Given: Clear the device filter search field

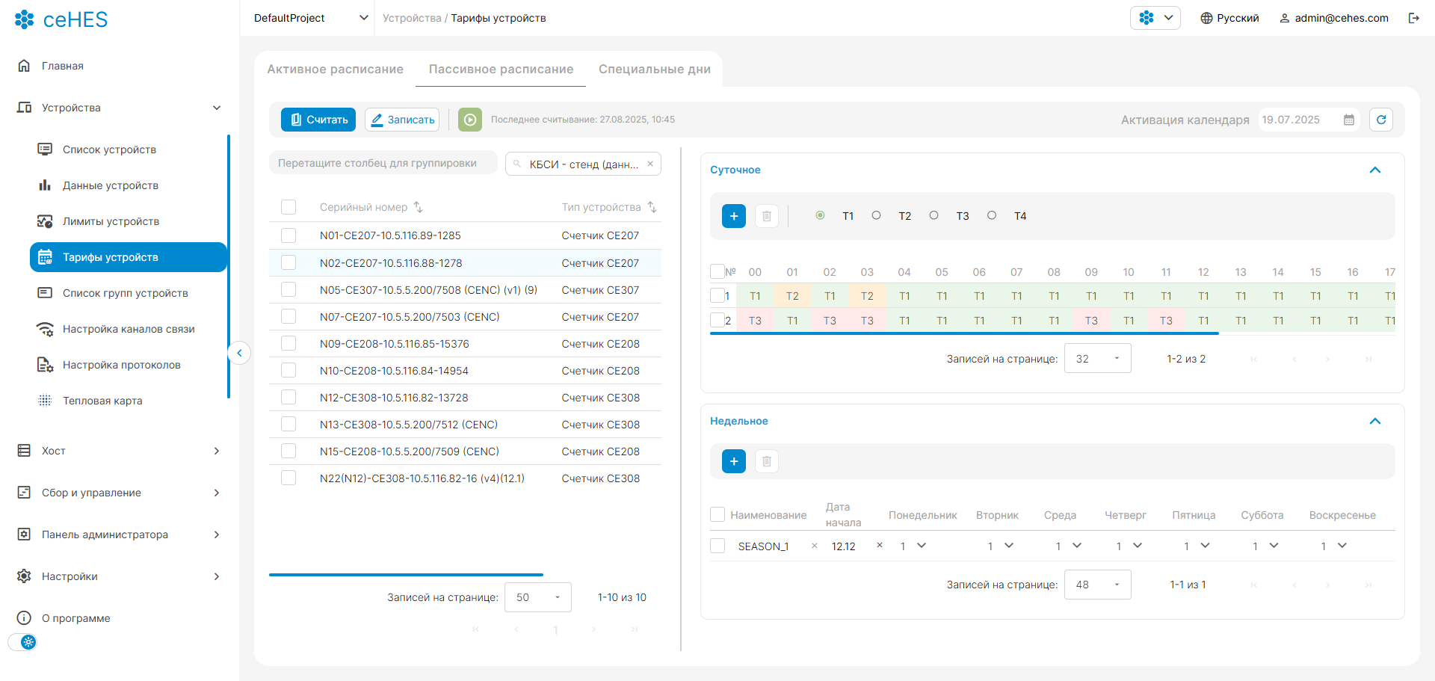Looking at the screenshot, I should (650, 164).
